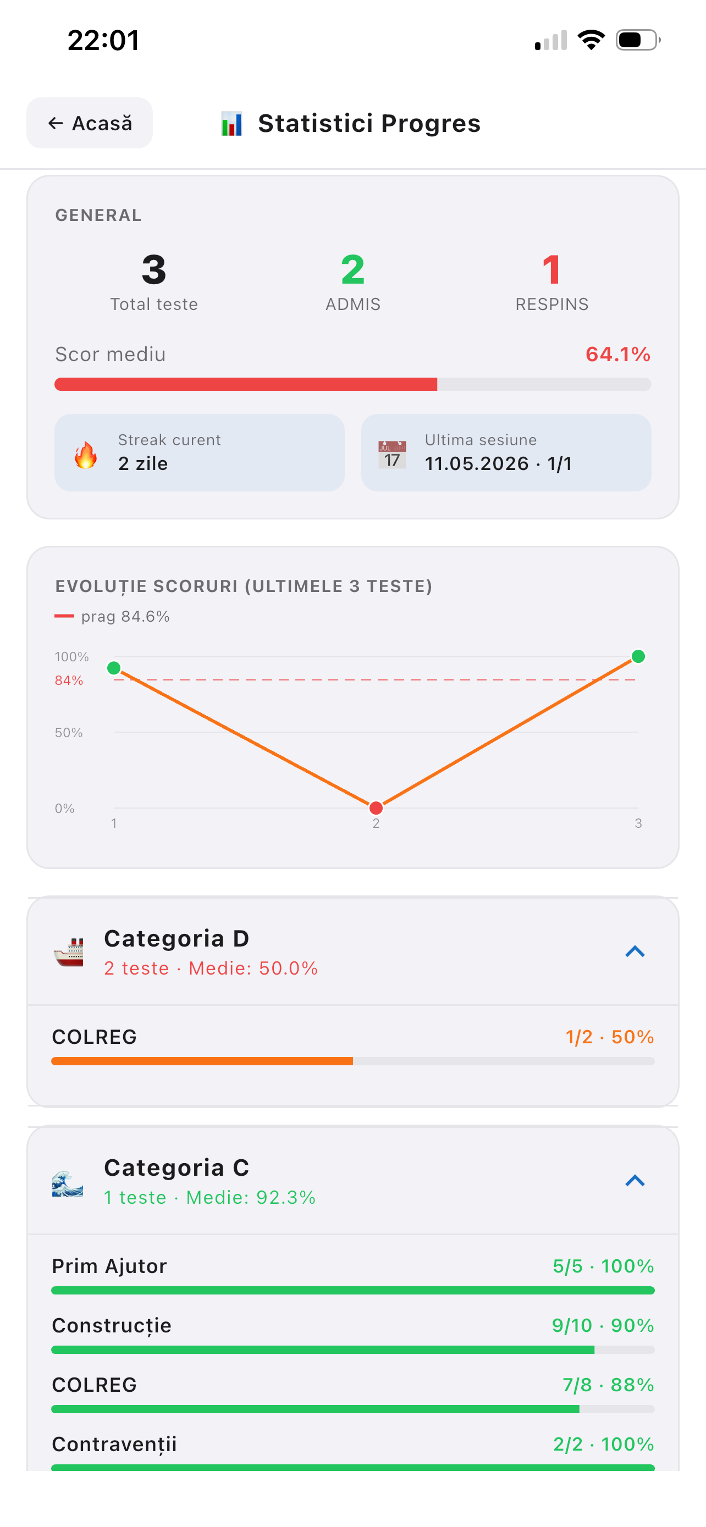Tap the Wi-Fi status icon
Viewport: 706px width, 1527px height.
click(591, 40)
